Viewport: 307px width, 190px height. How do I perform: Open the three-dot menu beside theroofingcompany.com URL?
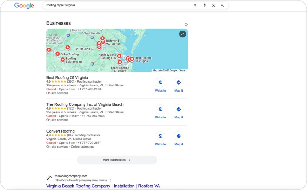click(110, 180)
